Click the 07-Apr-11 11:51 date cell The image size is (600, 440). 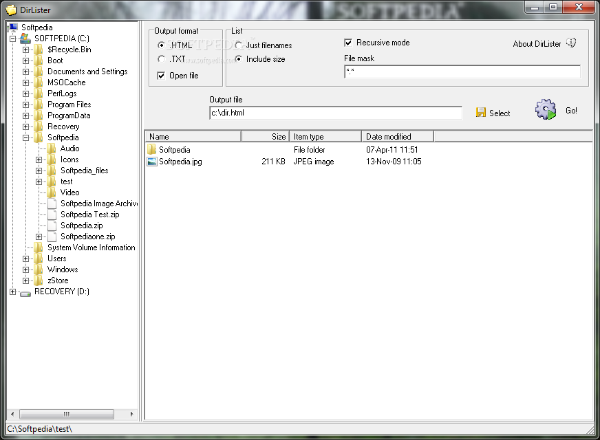click(x=392, y=150)
